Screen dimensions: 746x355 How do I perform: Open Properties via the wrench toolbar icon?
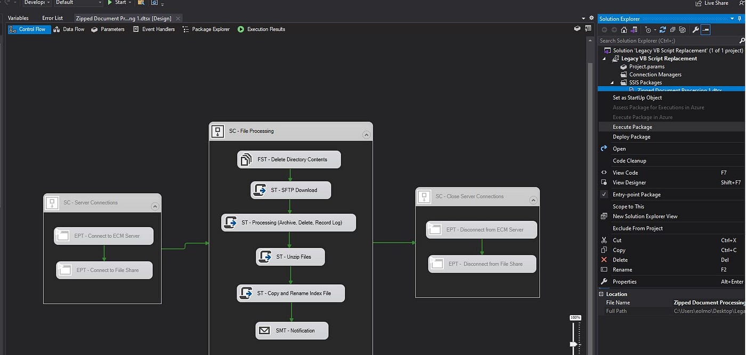[695, 30]
